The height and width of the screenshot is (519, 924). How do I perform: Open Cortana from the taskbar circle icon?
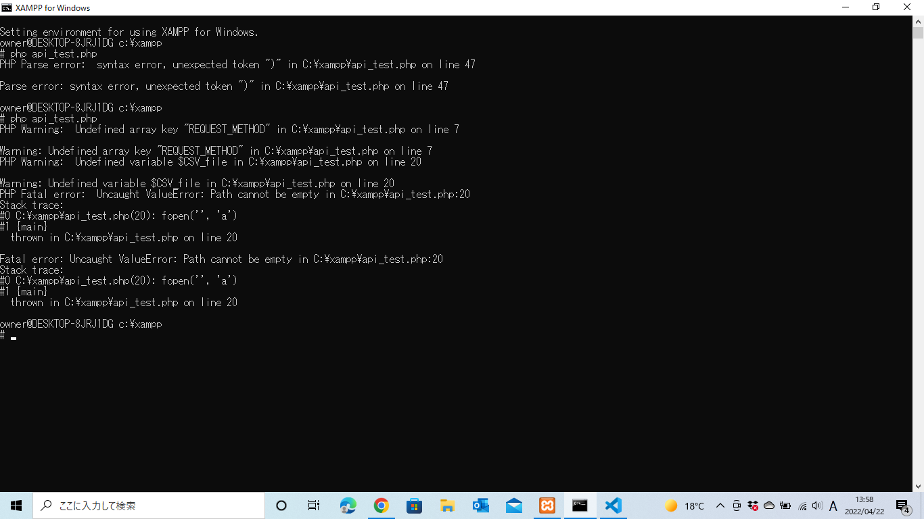click(281, 505)
